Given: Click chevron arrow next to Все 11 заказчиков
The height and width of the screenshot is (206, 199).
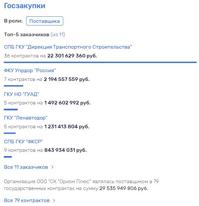Looking at the screenshot, I should tap(52, 167).
